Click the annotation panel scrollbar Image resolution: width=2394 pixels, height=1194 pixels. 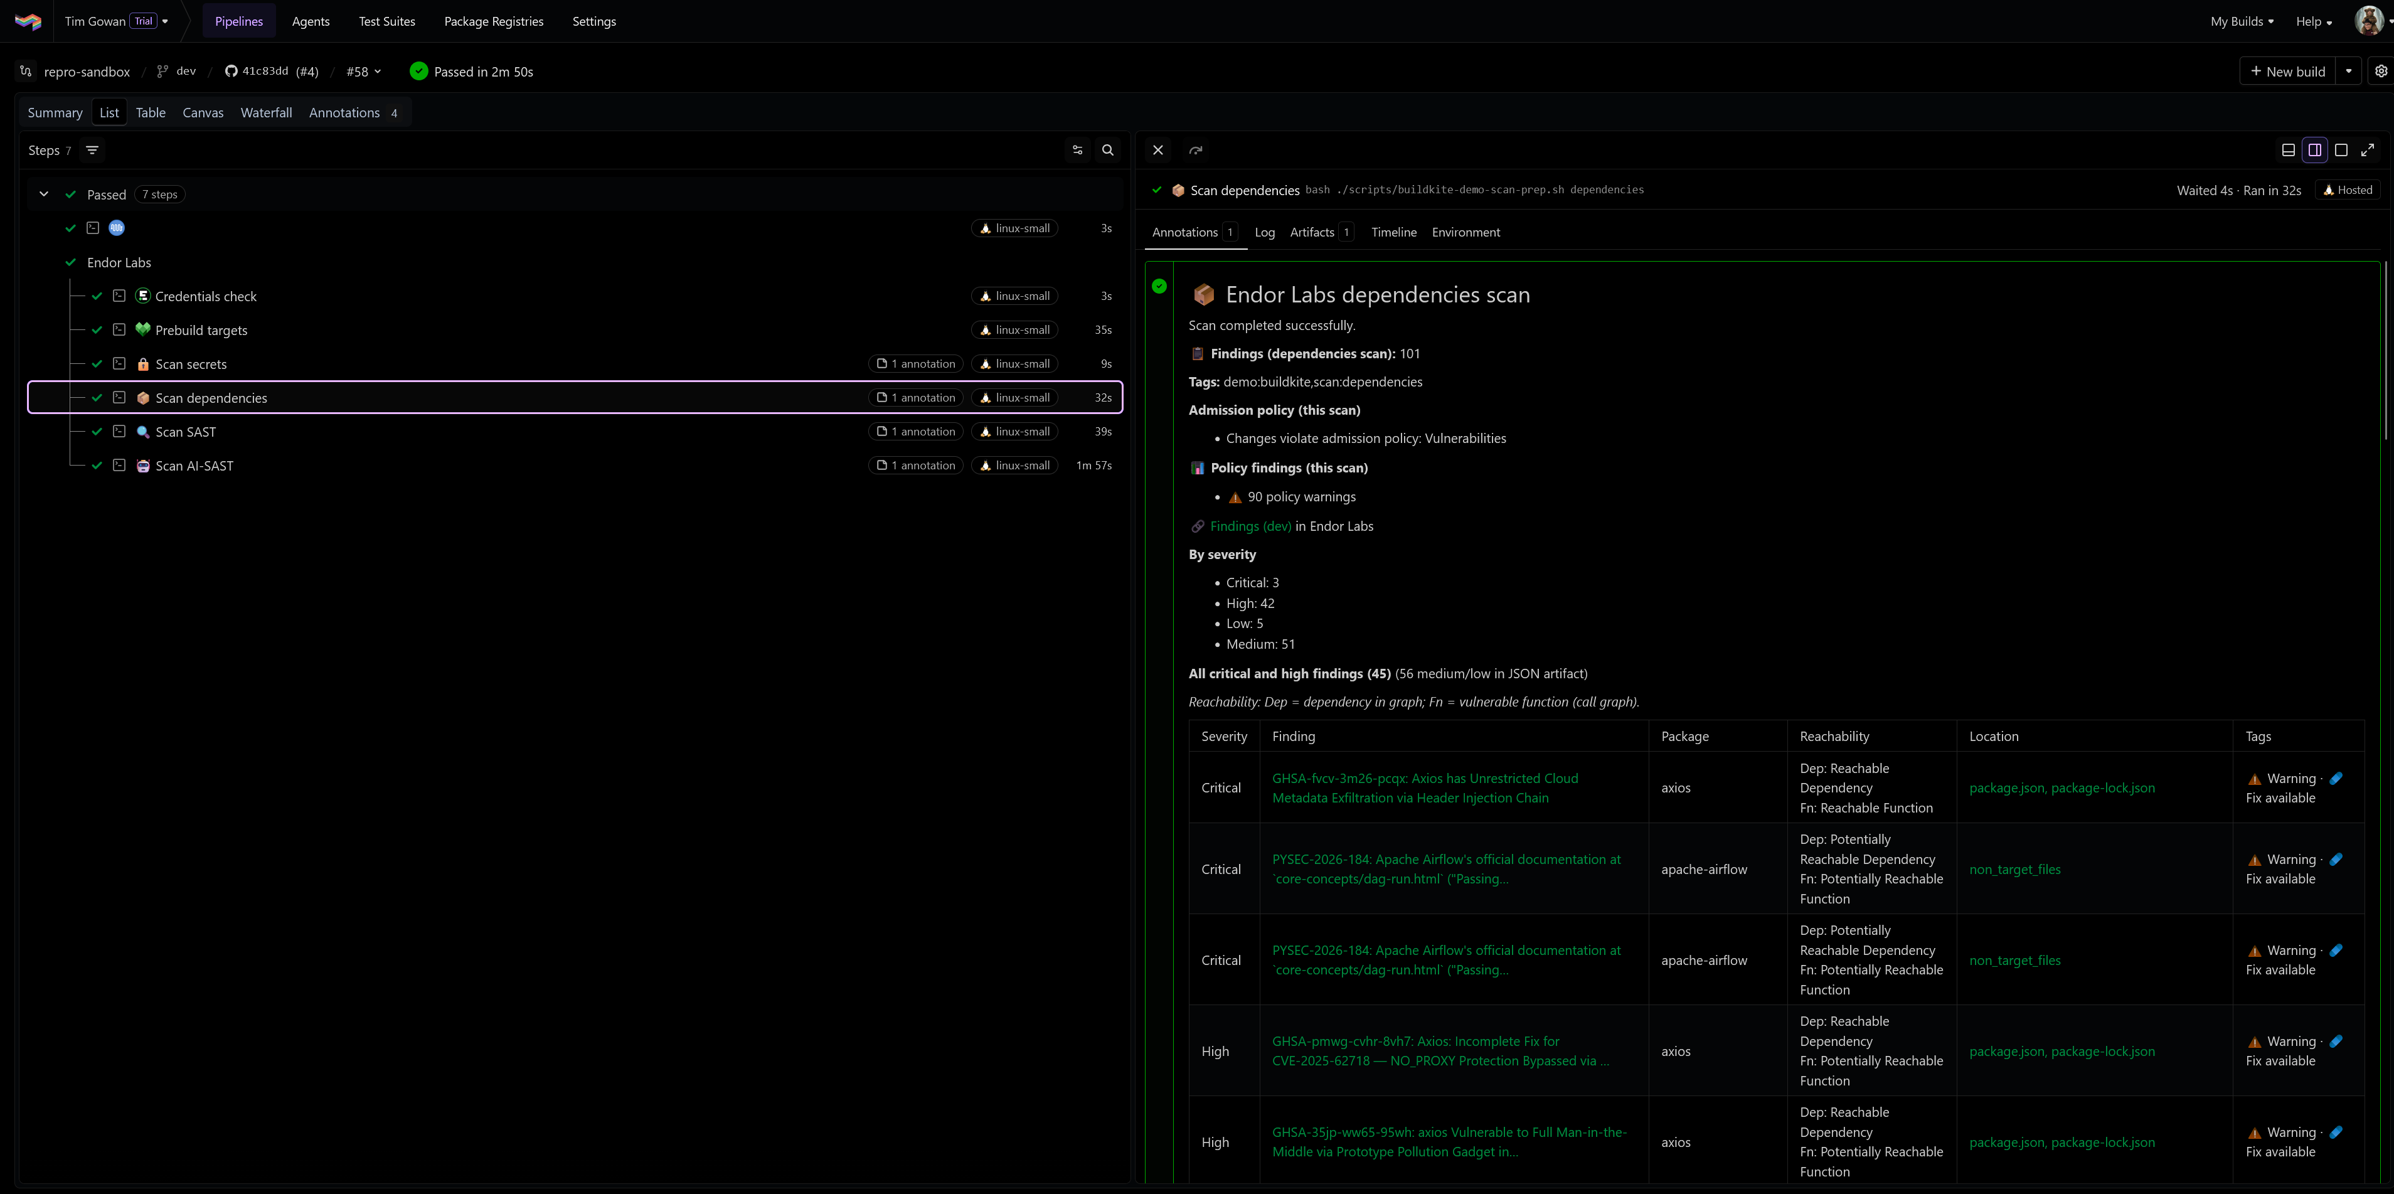(2386, 351)
